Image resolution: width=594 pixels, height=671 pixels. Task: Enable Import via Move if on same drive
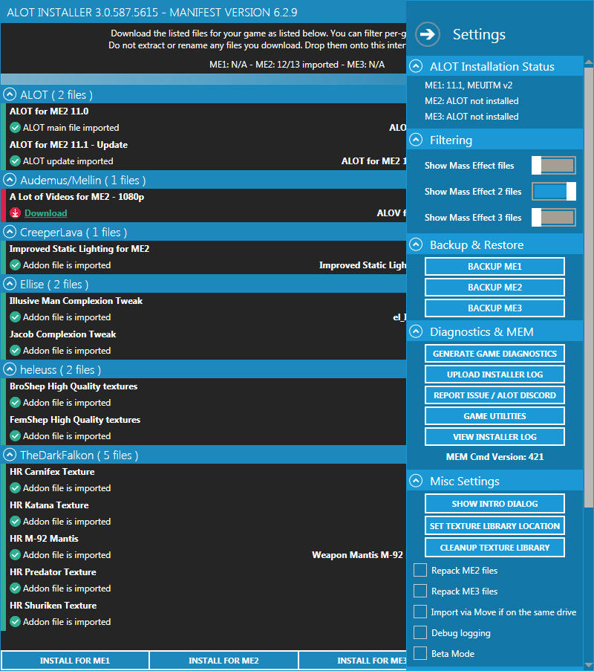[x=420, y=612]
